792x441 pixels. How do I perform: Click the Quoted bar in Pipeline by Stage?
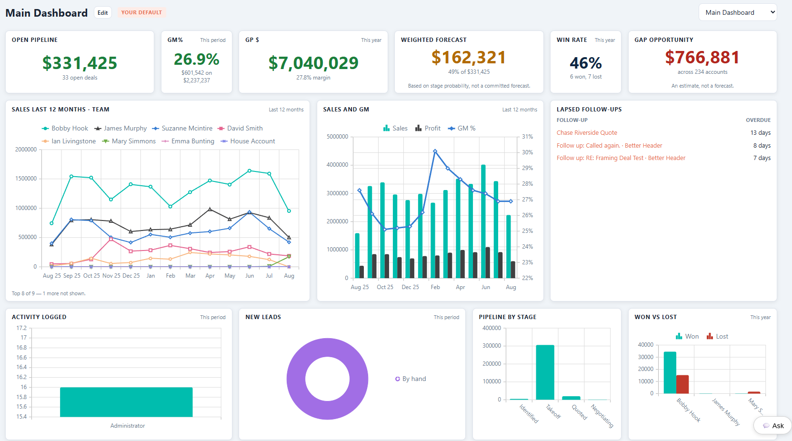pos(571,398)
